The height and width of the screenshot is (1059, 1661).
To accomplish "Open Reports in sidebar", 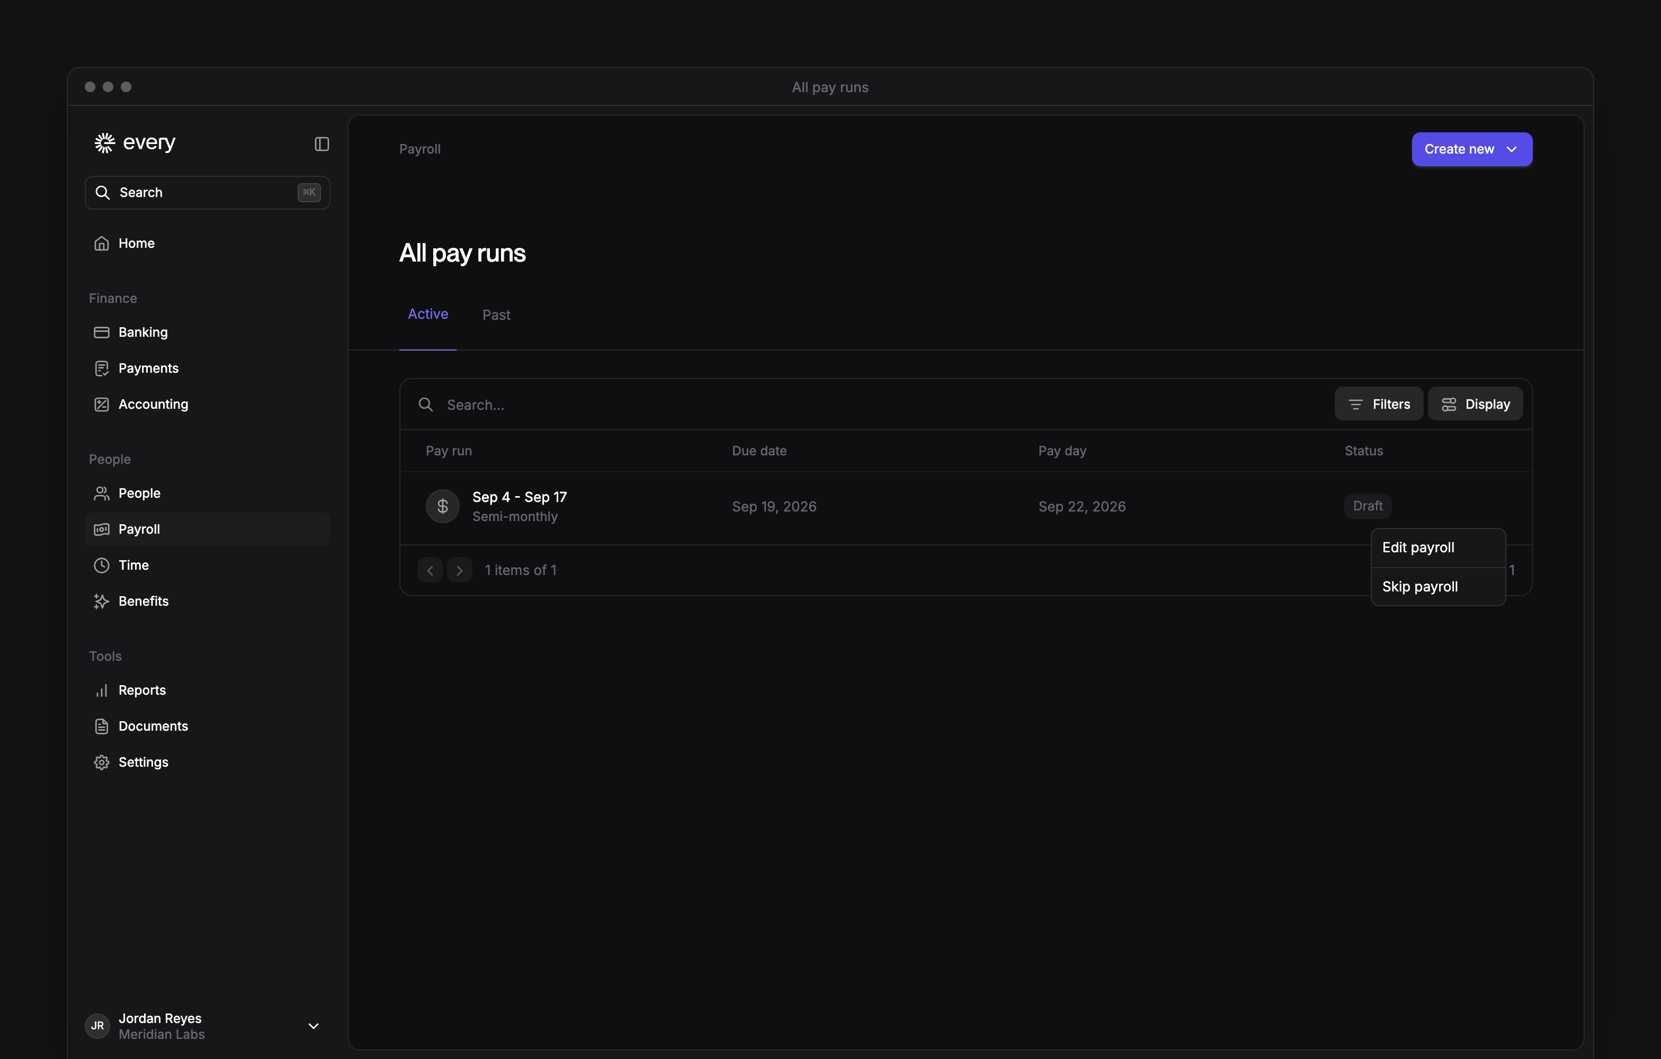I will (207, 690).
